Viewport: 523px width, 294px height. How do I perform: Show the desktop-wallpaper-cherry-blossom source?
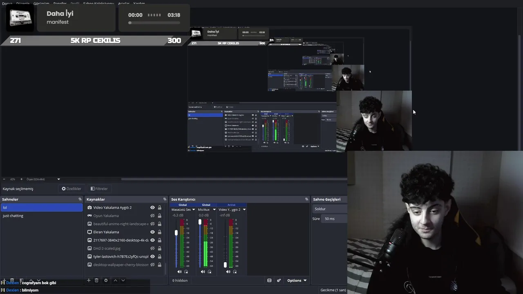[x=152, y=265]
